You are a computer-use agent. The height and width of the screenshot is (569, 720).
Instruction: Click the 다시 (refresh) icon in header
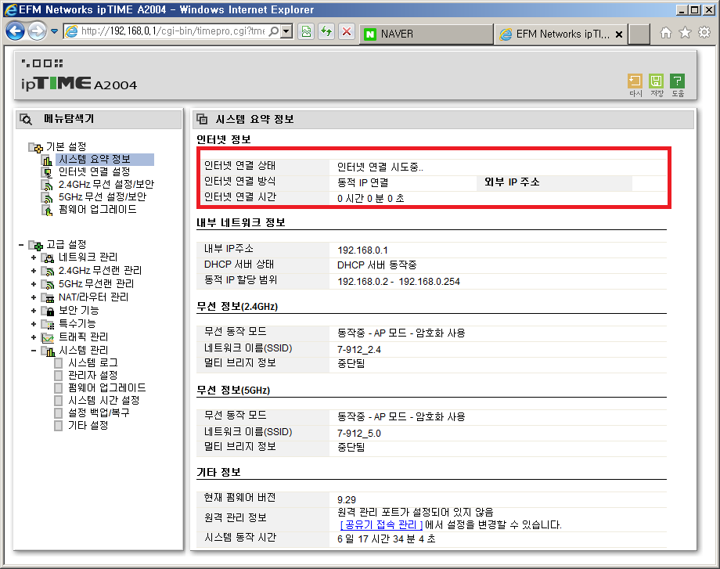(x=635, y=81)
